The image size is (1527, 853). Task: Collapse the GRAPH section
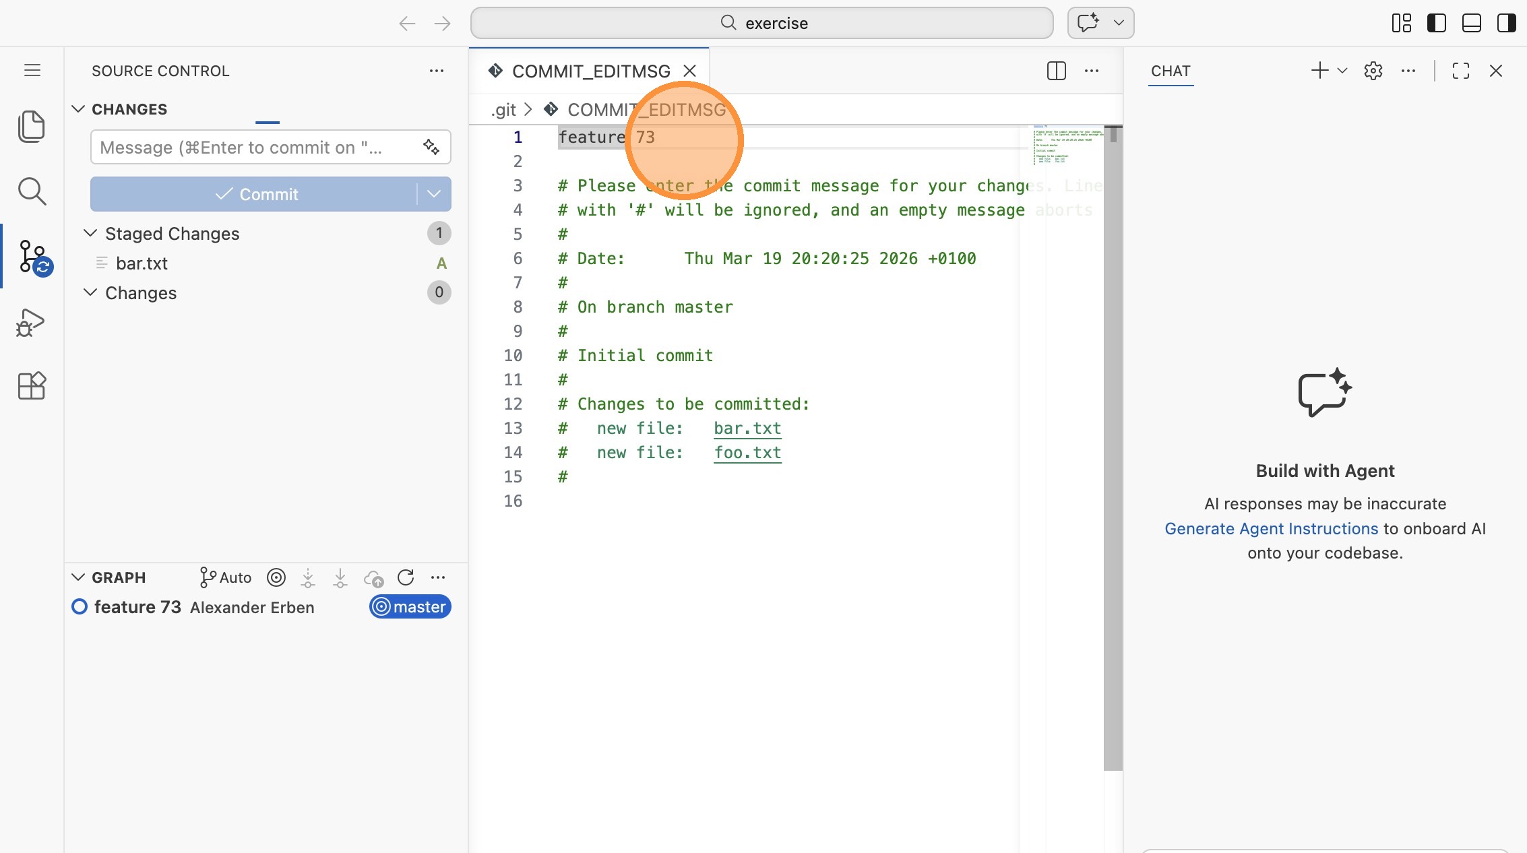(x=78, y=577)
